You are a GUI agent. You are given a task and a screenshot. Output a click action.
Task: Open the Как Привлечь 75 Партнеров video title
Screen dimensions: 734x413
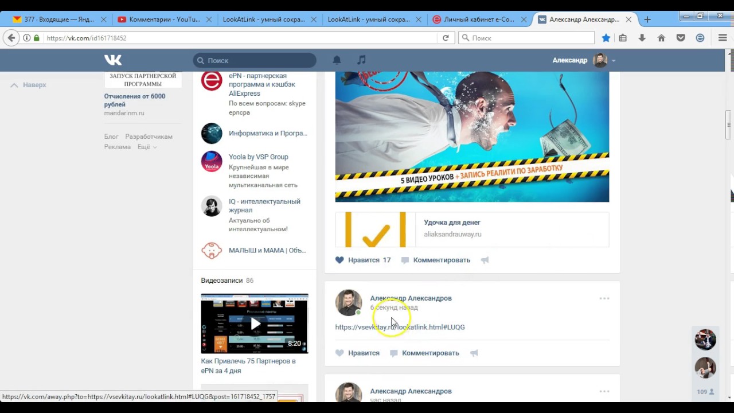pos(248,366)
